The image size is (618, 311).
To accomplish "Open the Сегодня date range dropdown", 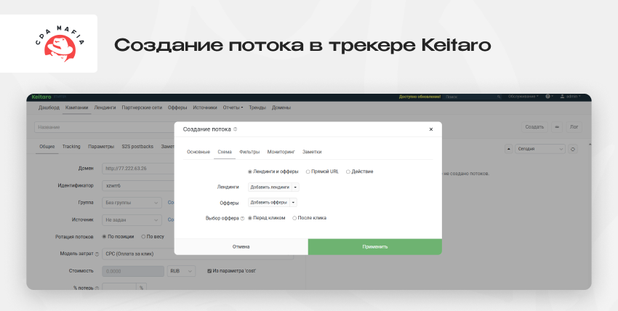I will [540, 149].
